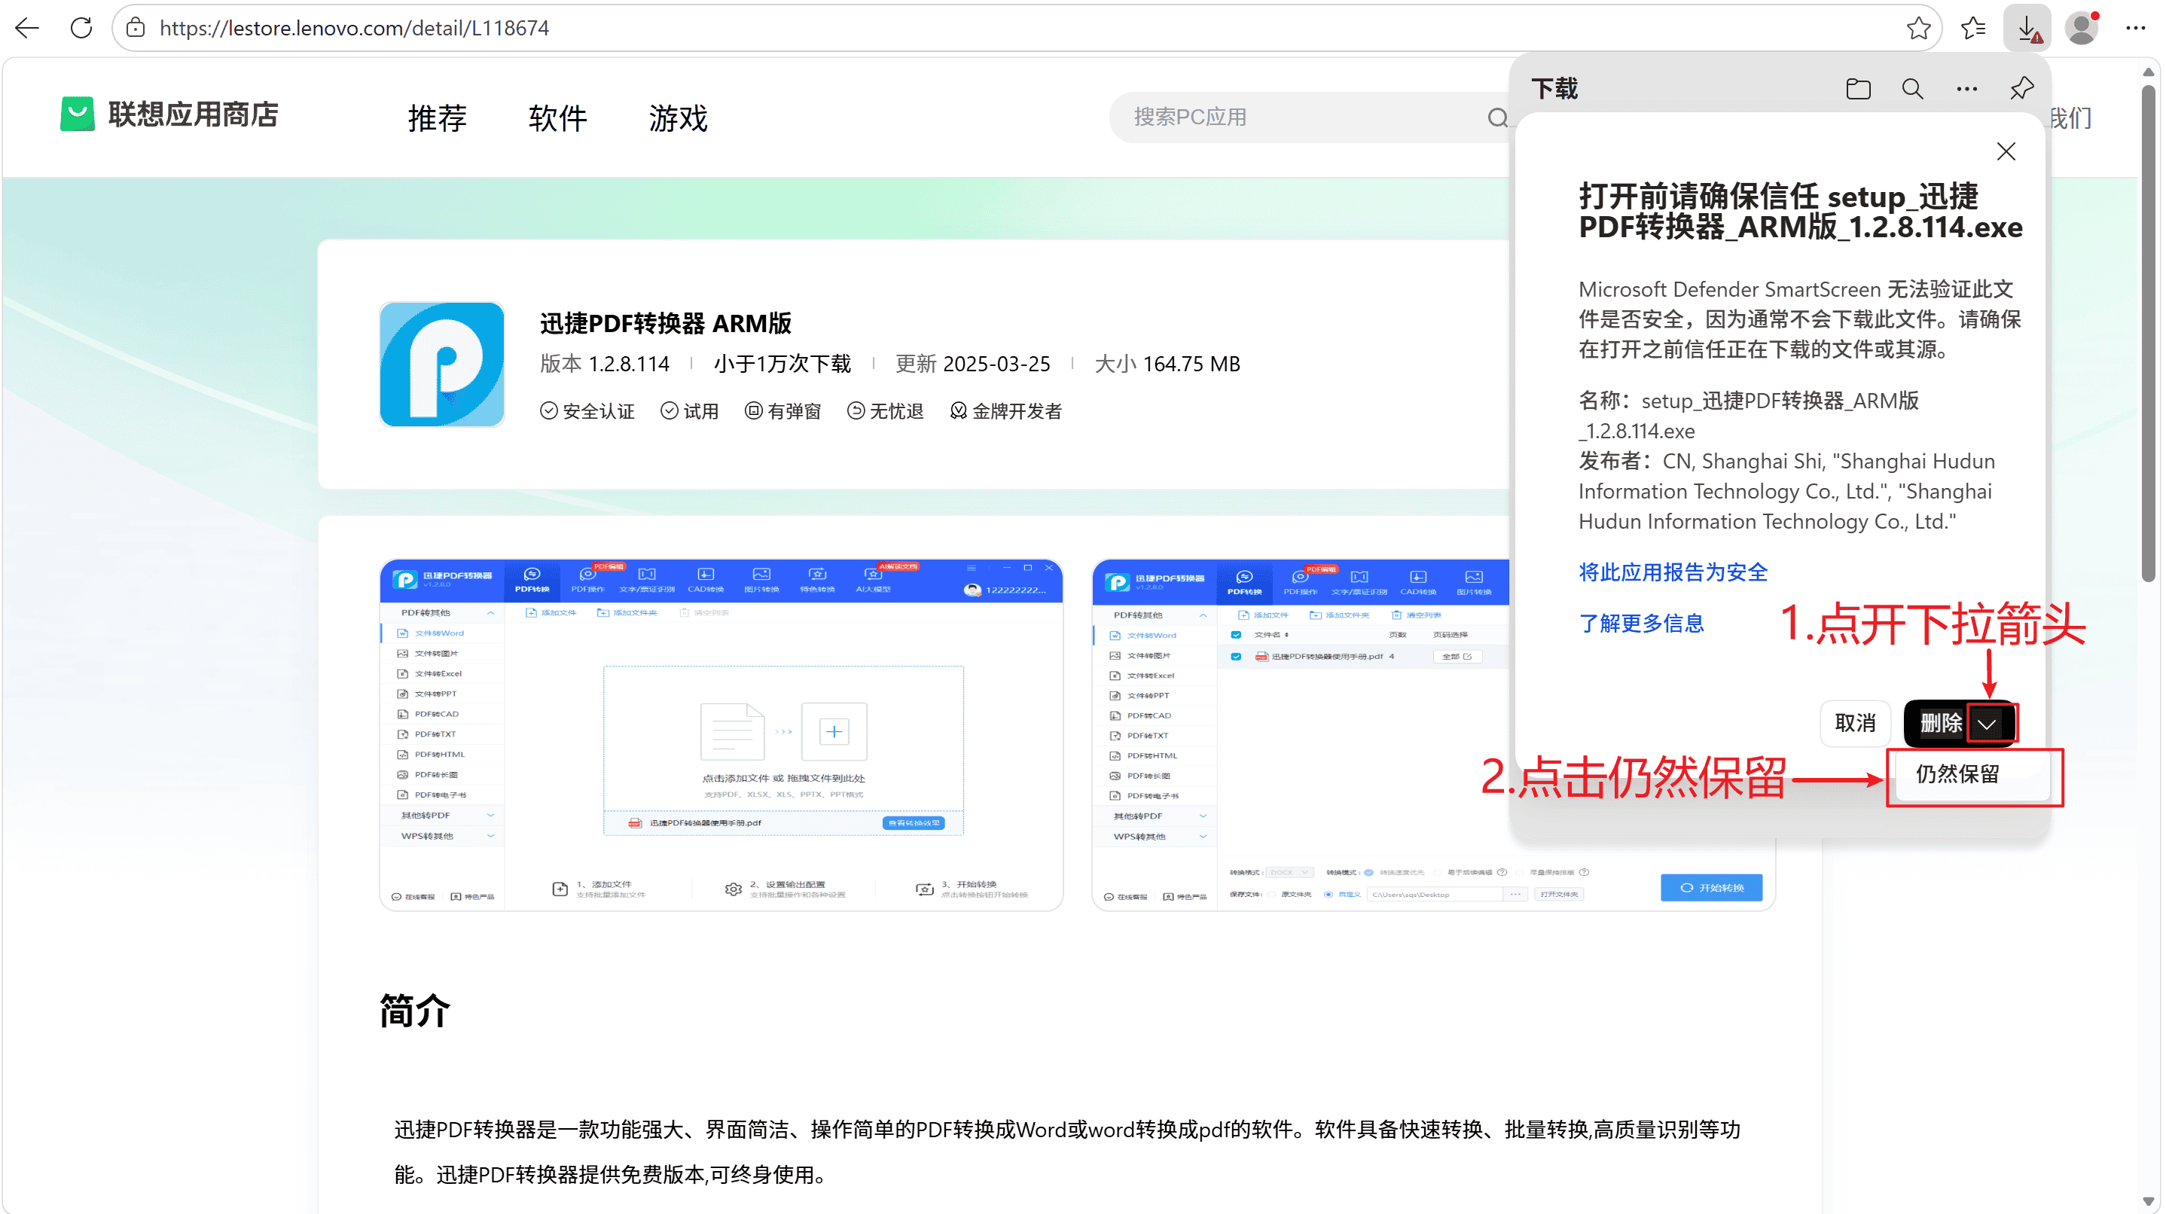Image resolution: width=2166 pixels, height=1214 pixels.
Task: Click the 更新 2025-03-25 text
Action: click(973, 364)
